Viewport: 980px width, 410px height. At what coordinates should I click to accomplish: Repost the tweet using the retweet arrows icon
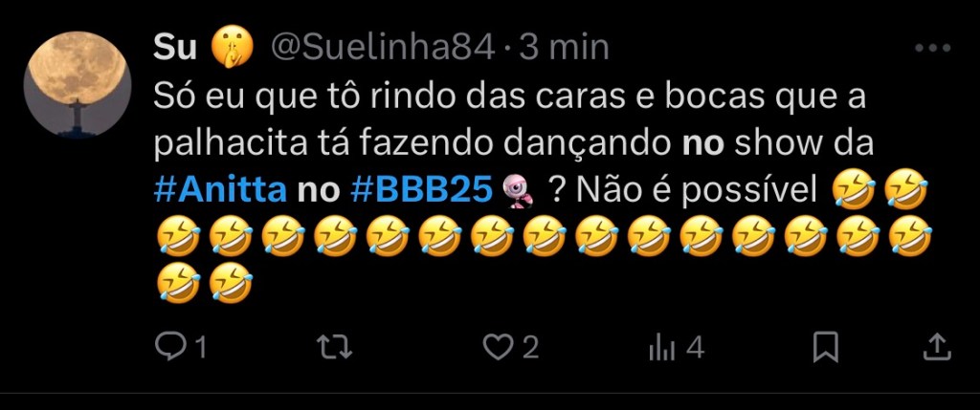[334, 348]
